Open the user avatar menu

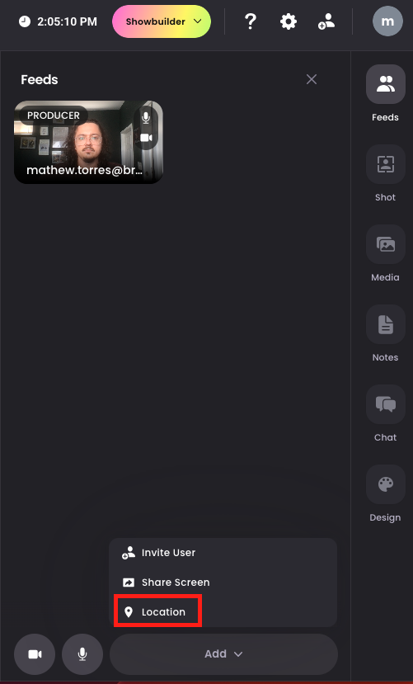click(387, 21)
